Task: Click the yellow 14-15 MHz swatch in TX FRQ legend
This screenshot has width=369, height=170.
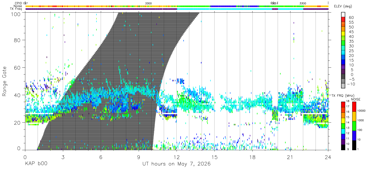Action: (x=343, y=120)
